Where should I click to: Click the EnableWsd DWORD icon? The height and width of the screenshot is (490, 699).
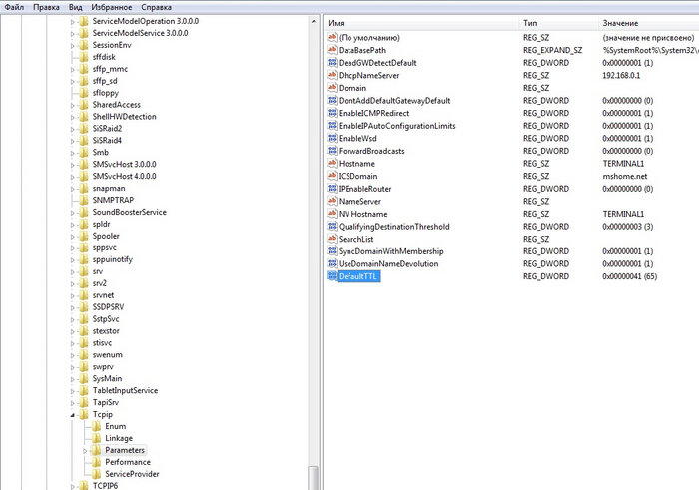click(332, 138)
